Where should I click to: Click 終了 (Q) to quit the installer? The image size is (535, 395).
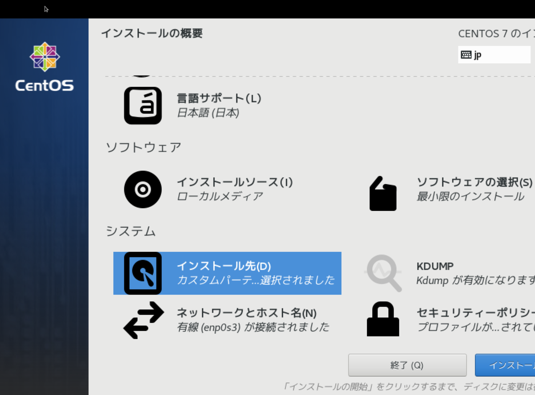[407, 365]
